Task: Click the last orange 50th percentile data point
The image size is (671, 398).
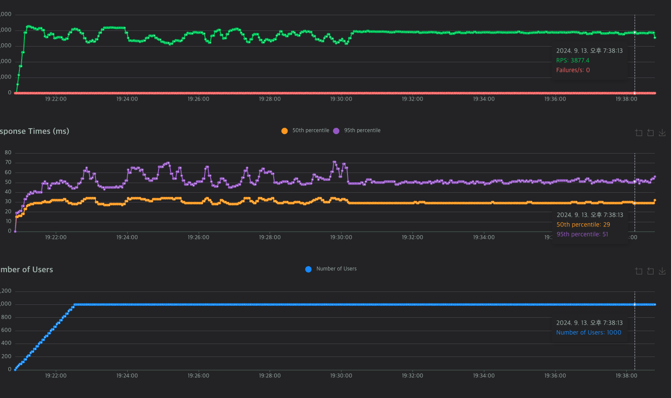Action: 655,200
